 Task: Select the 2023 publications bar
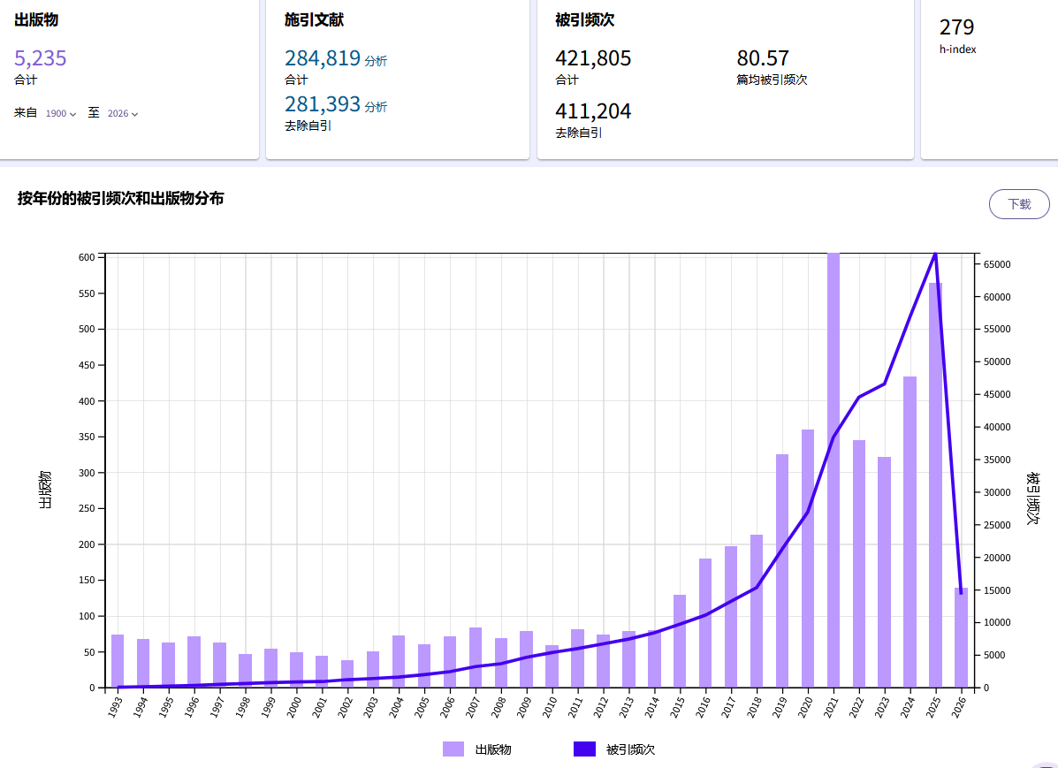point(884,573)
